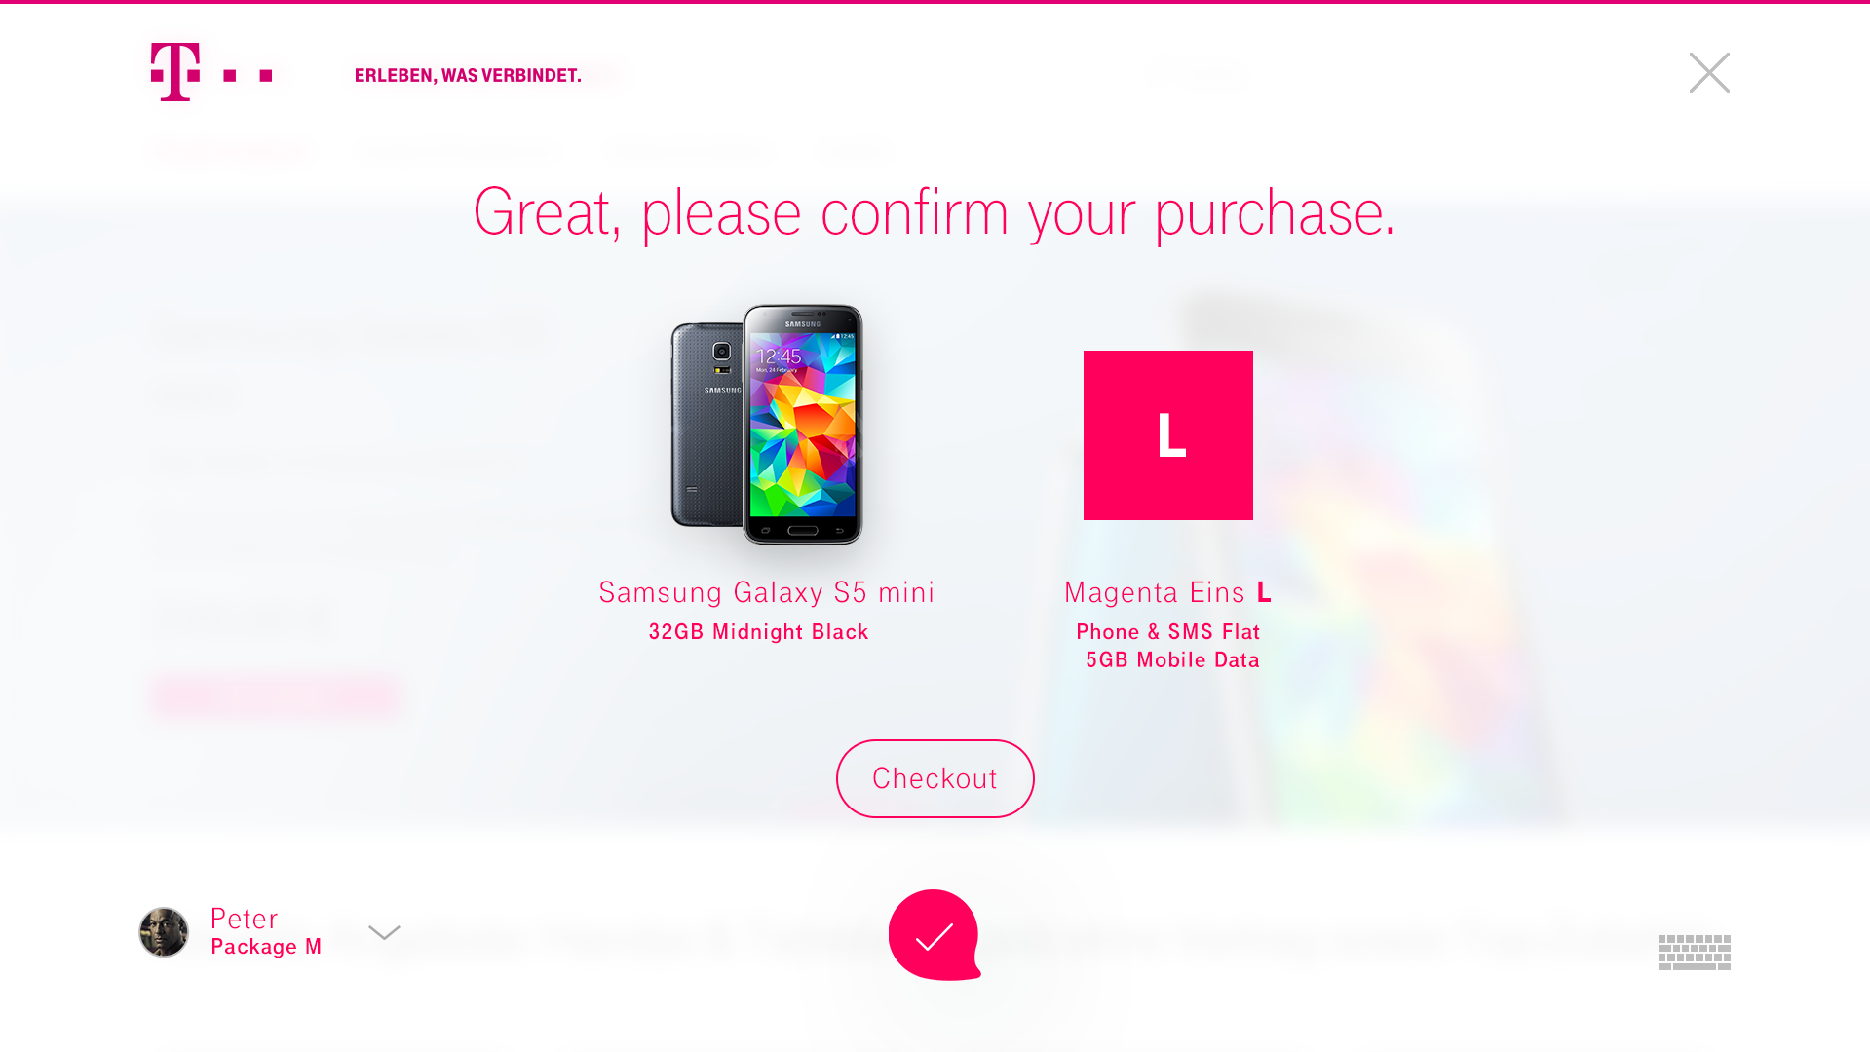Close the purchase confirmation overlay
This screenshot has height=1052, width=1870.
point(1709,73)
